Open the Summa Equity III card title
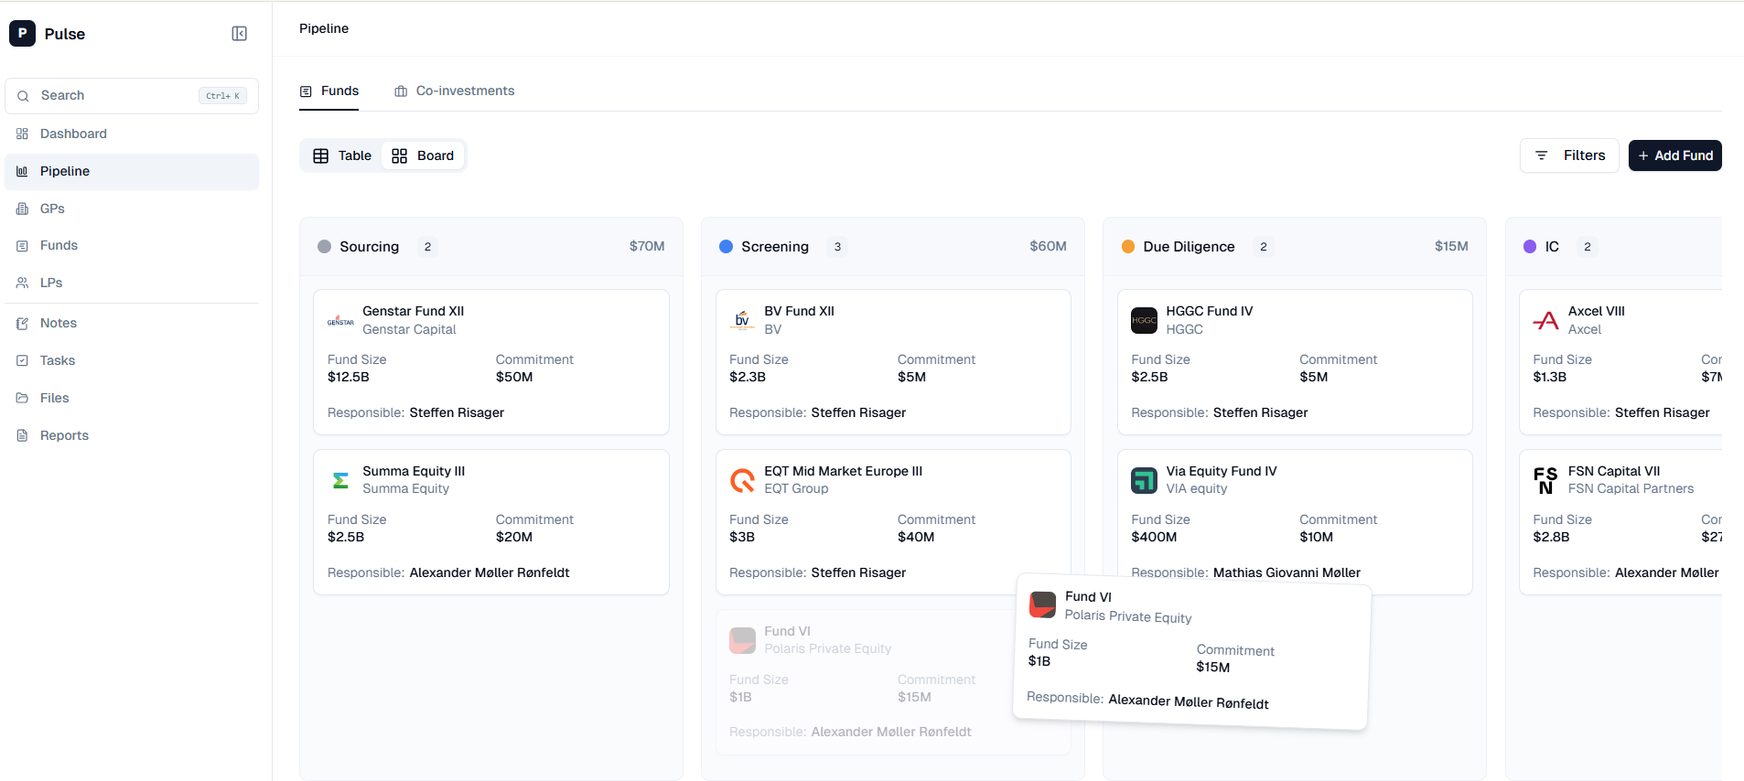The width and height of the screenshot is (1744, 781). click(x=414, y=471)
